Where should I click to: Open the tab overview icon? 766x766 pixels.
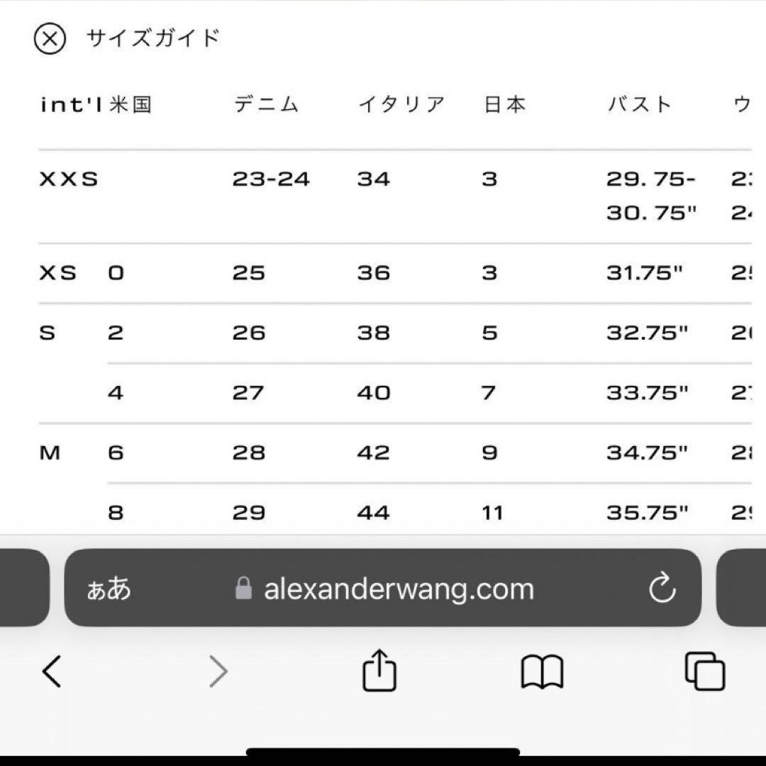[703, 671]
